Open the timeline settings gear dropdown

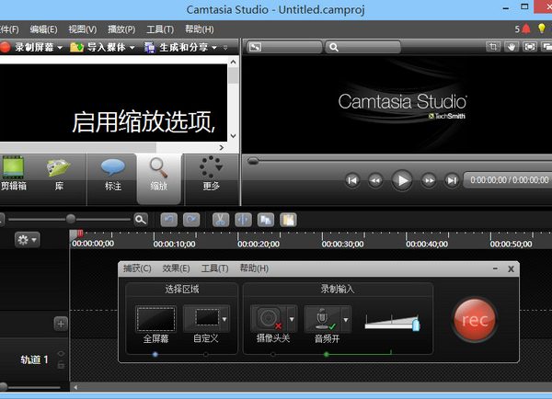pos(28,239)
